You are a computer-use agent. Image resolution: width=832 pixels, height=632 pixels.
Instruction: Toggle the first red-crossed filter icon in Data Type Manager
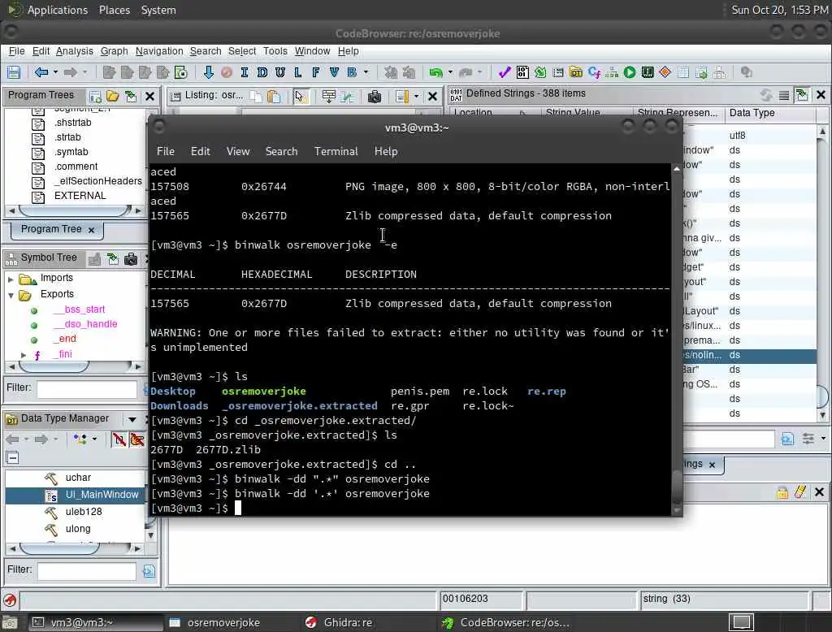point(119,439)
